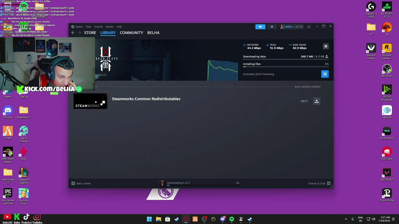The image size is (399, 224).
Task: Select Steamworks Common Redistributables title
Action: 146,99
